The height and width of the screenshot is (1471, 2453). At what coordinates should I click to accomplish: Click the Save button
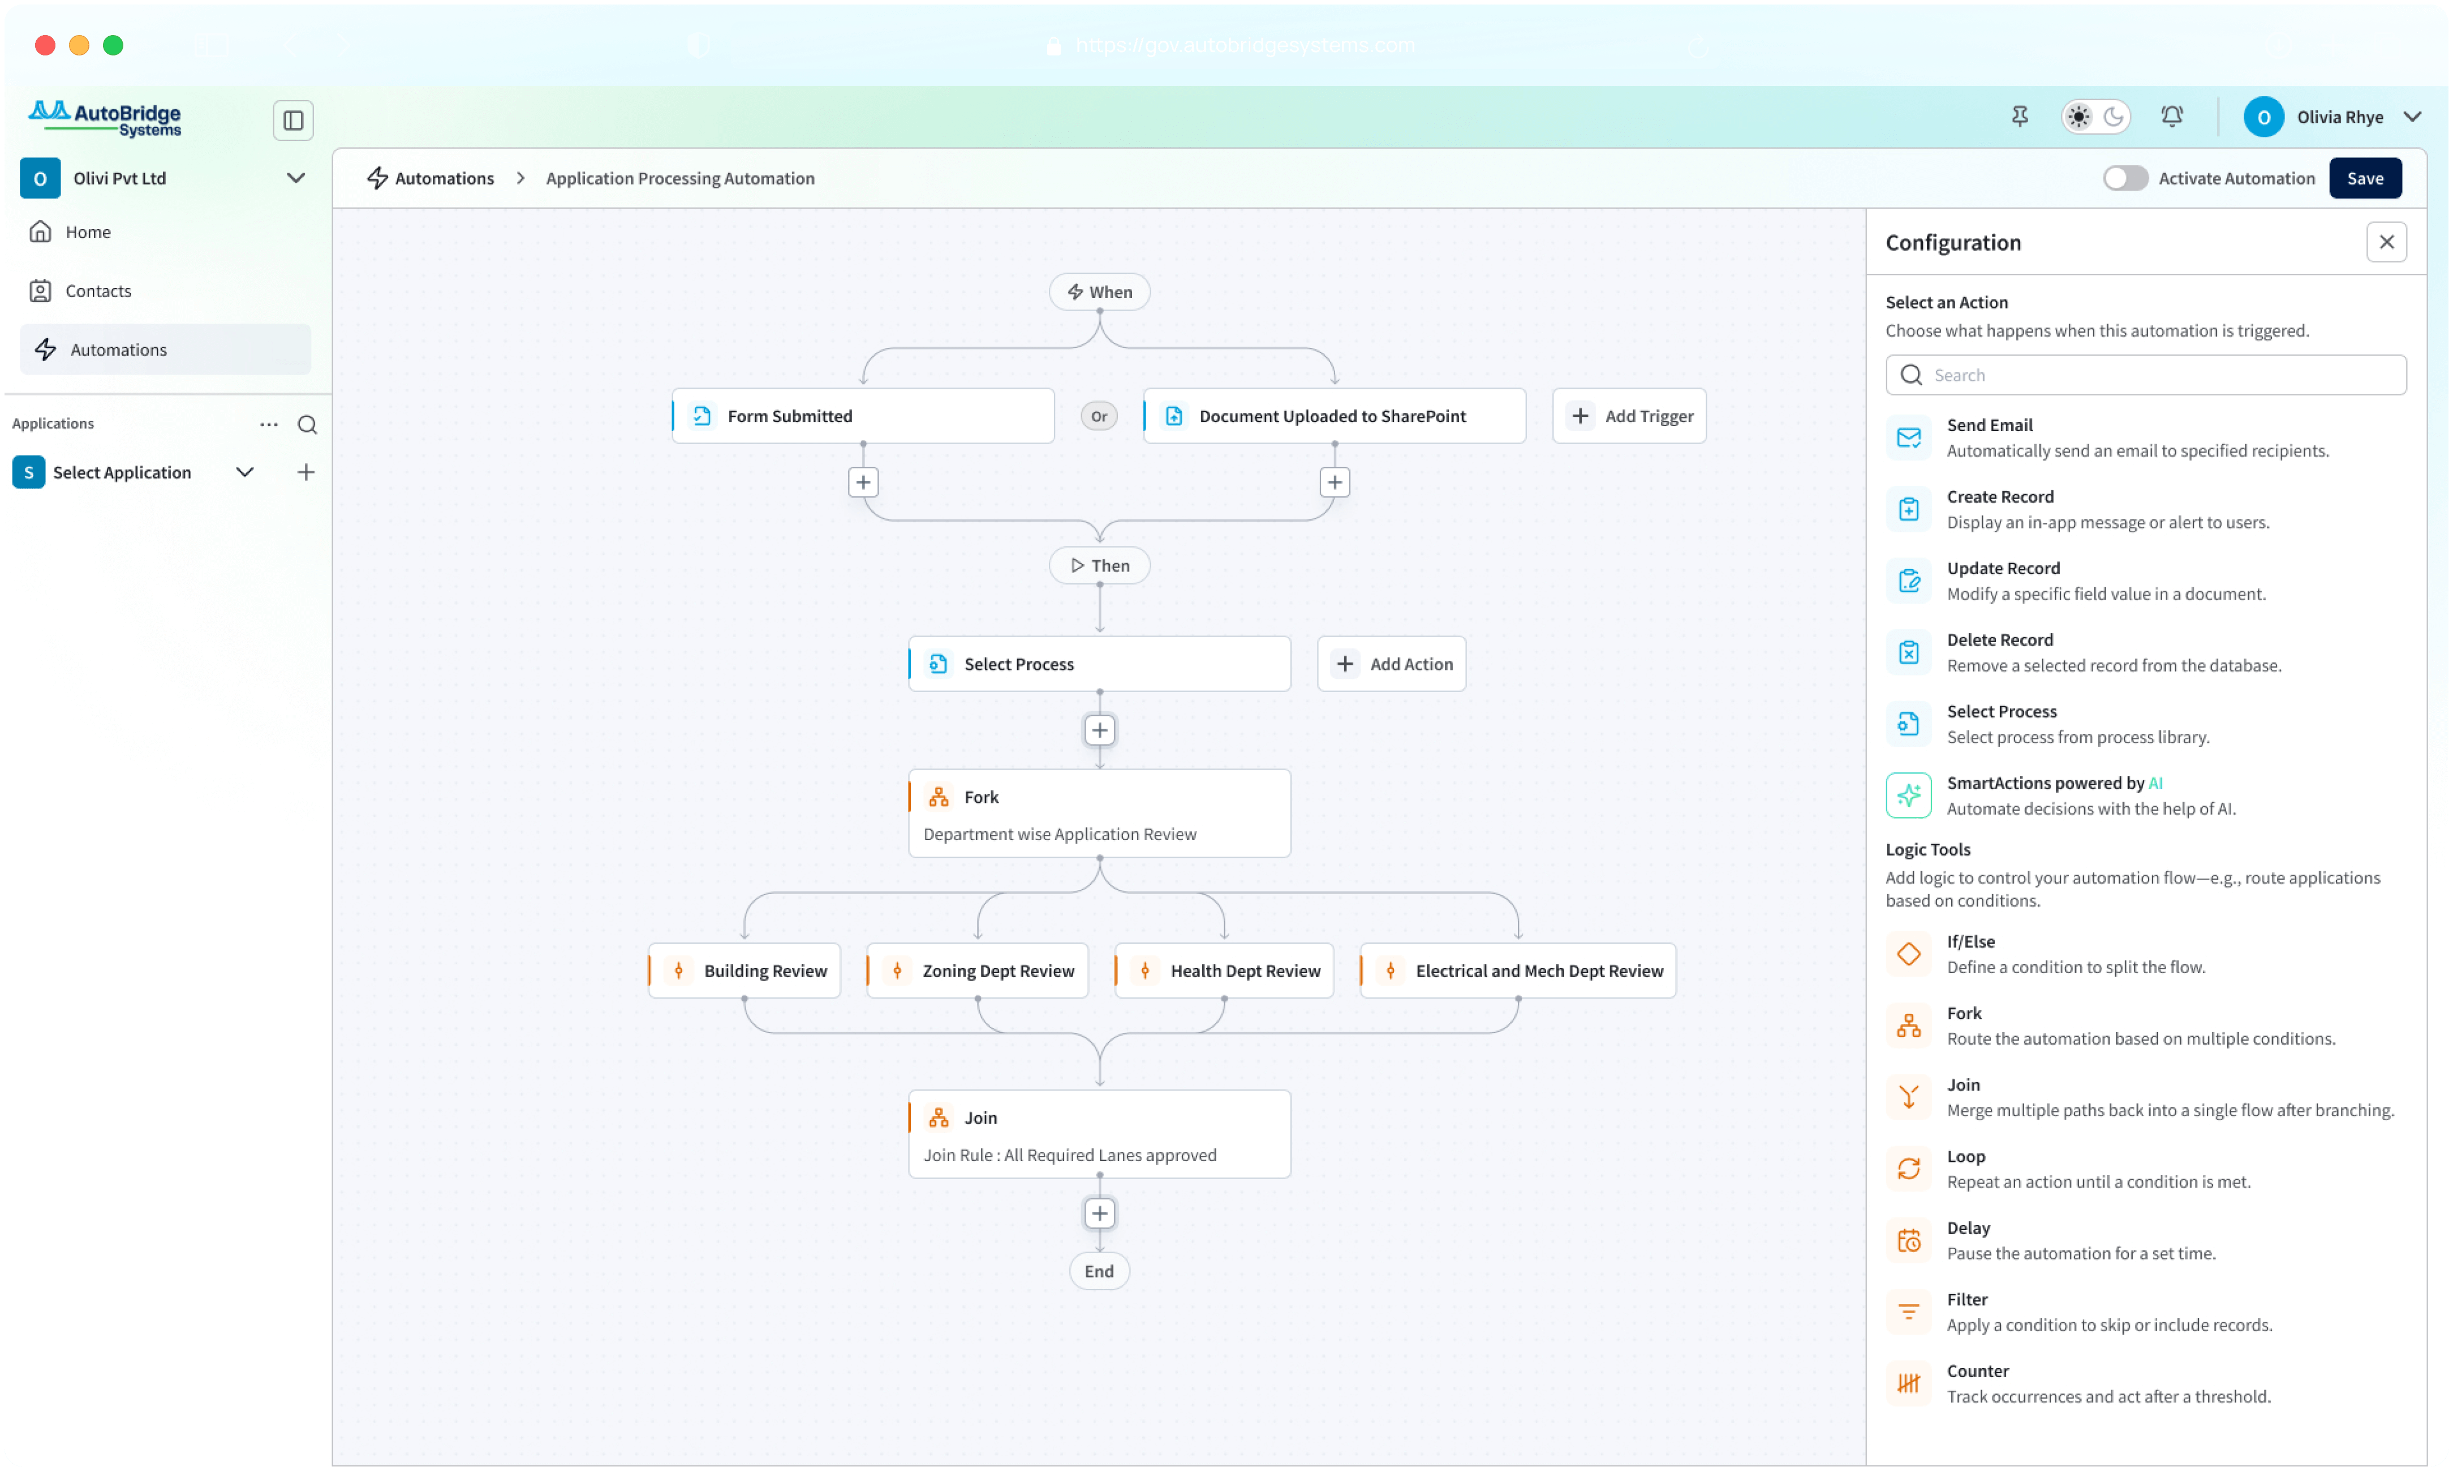[x=2364, y=178]
